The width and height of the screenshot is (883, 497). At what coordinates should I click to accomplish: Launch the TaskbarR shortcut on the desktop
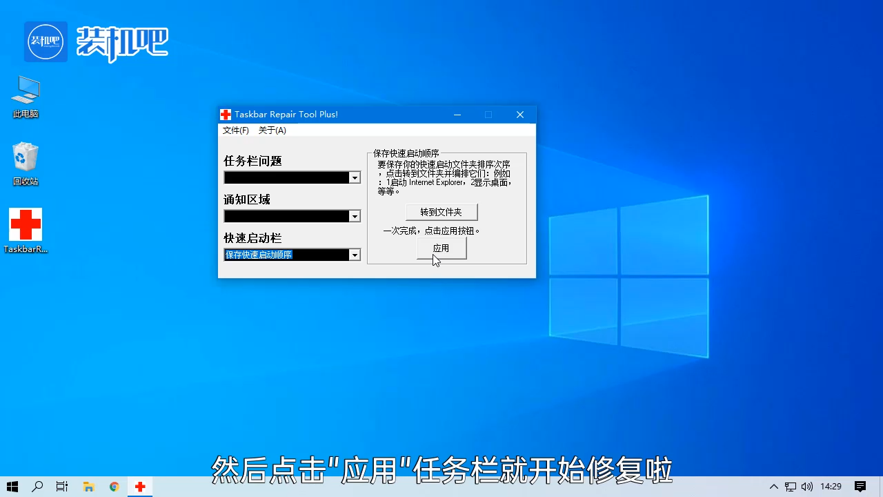coord(25,228)
